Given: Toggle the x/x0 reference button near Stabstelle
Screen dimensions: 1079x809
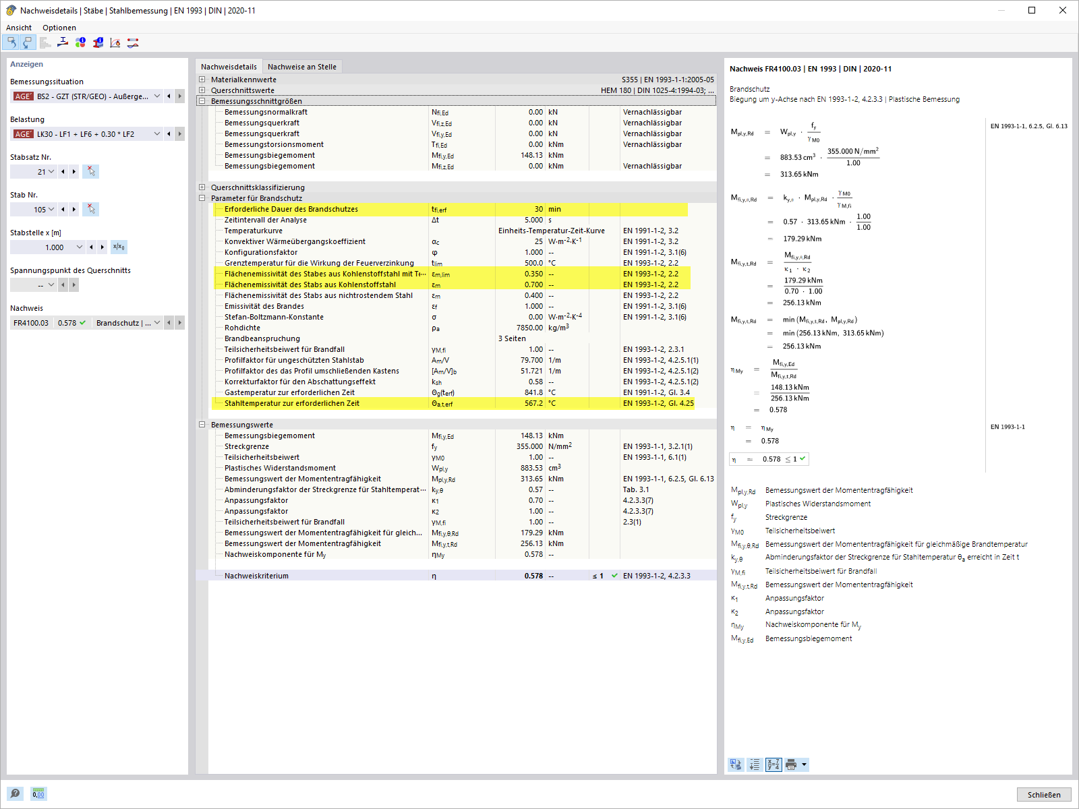Looking at the screenshot, I should coord(119,247).
